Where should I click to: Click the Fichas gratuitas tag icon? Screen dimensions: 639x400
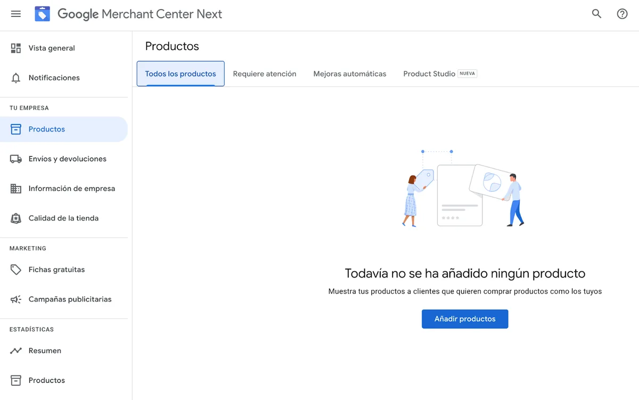pos(16,270)
